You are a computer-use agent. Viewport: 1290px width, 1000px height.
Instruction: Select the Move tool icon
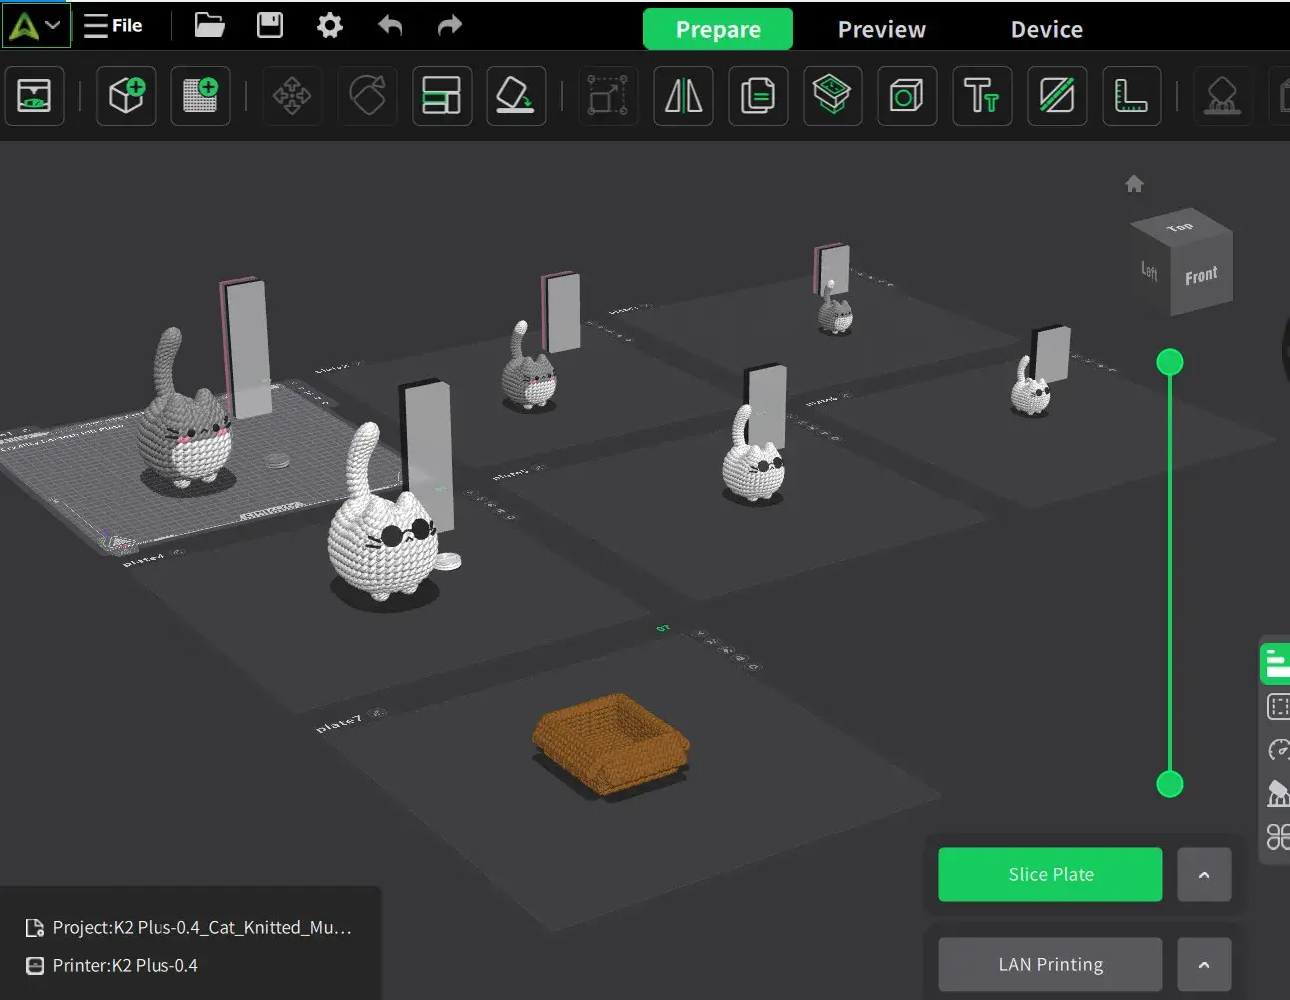click(x=292, y=96)
